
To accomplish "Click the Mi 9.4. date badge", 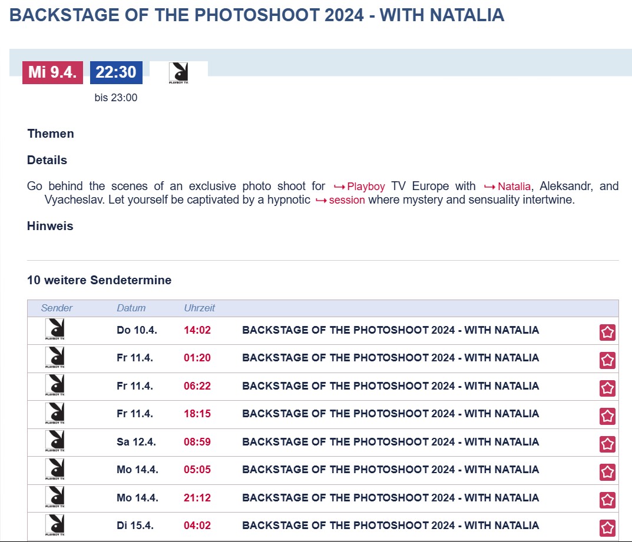I will 52,72.
